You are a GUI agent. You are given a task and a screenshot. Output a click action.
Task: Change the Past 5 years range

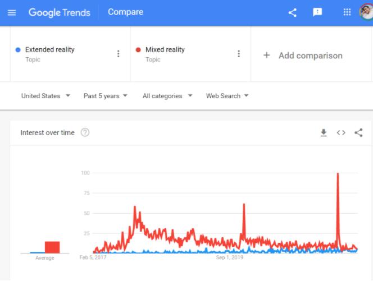tap(106, 96)
